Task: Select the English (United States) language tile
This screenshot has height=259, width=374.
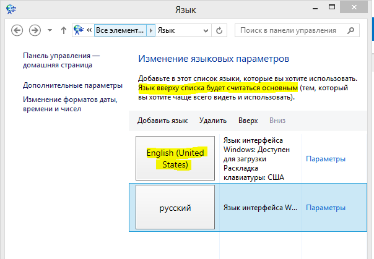Action: [x=175, y=158]
